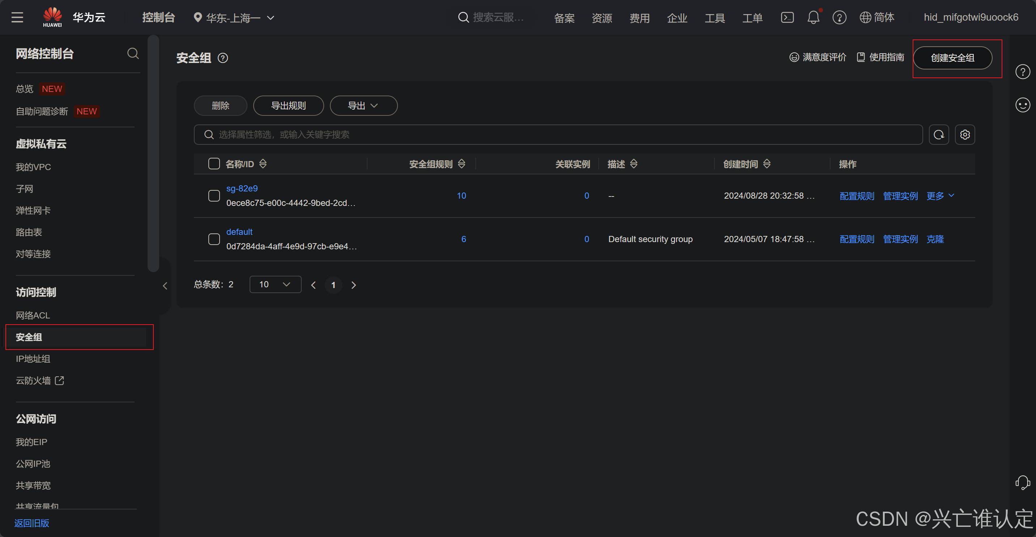This screenshot has height=537, width=1036.
Task: Check the sg-82e9 row checkbox
Action: coord(214,196)
